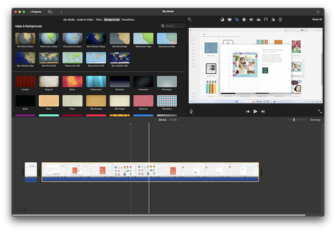Go back to Projects

tap(35, 11)
